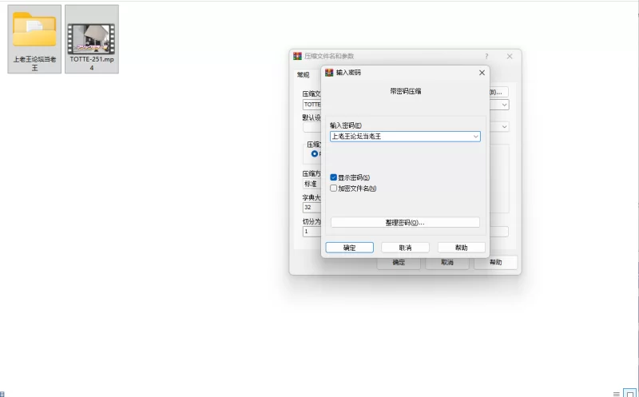The image size is (639, 397).
Task: Click the 带密码压缩 heading text
Action: [x=406, y=91]
